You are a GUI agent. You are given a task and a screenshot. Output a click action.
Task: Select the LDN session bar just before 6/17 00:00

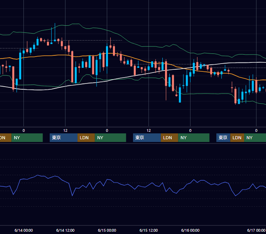[237, 138]
